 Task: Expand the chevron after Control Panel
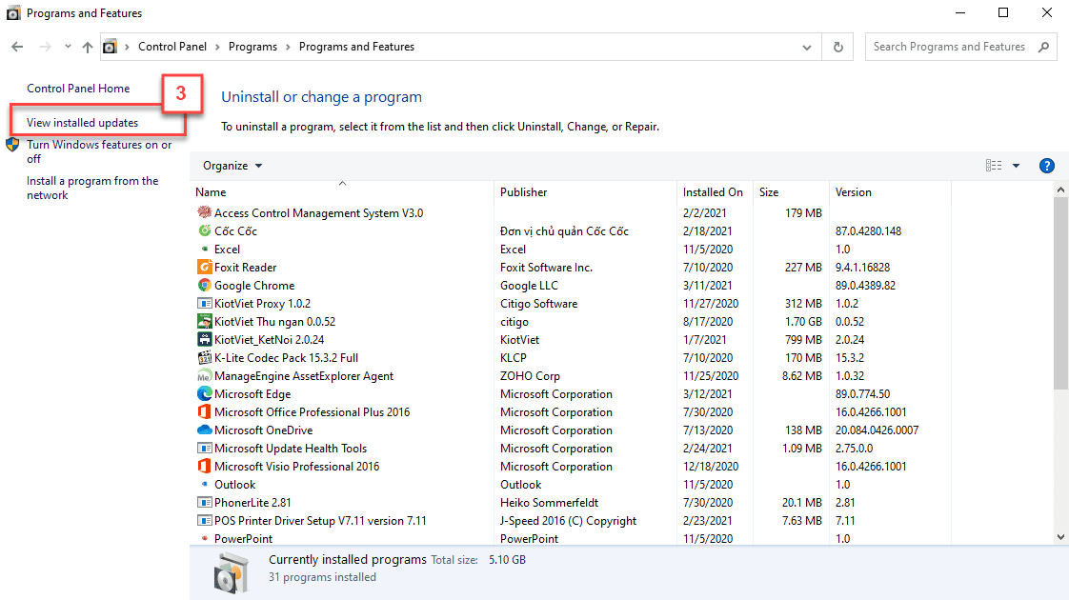(217, 47)
